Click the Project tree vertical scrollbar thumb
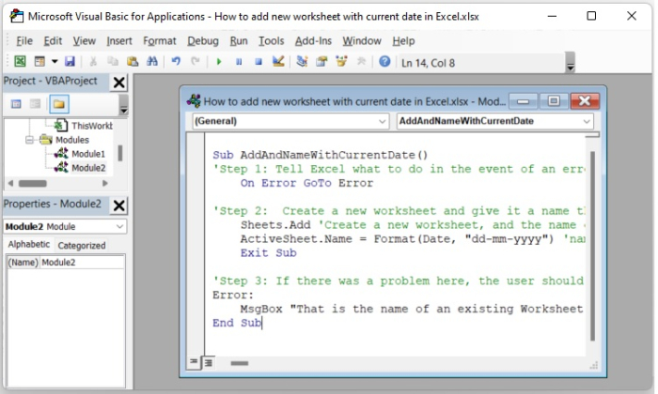 tap(120, 153)
